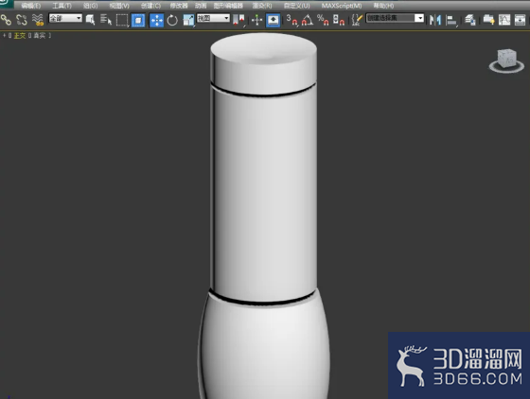Click the Use Pivot Point Center icon

click(238, 20)
